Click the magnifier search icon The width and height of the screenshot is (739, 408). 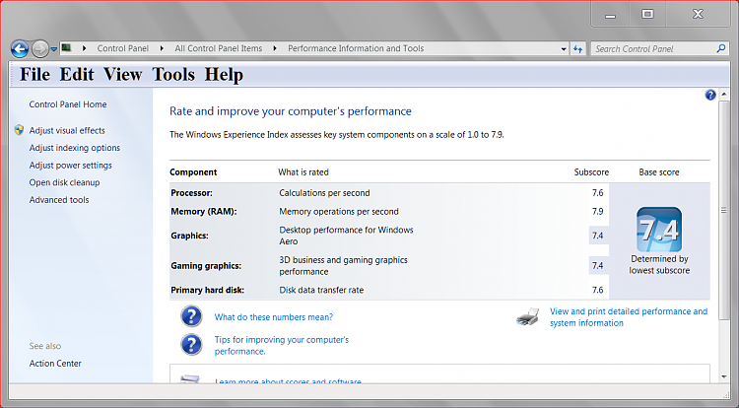click(x=720, y=48)
